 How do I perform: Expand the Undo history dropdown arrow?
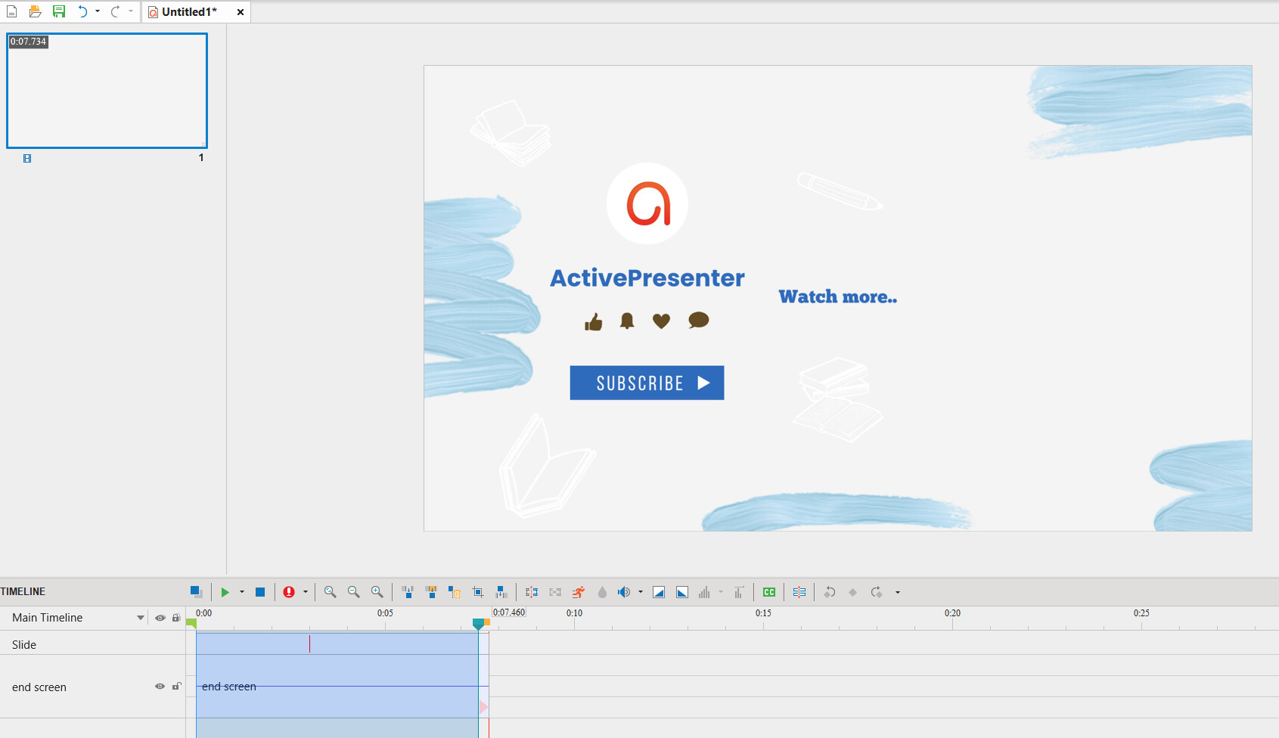[x=98, y=11]
